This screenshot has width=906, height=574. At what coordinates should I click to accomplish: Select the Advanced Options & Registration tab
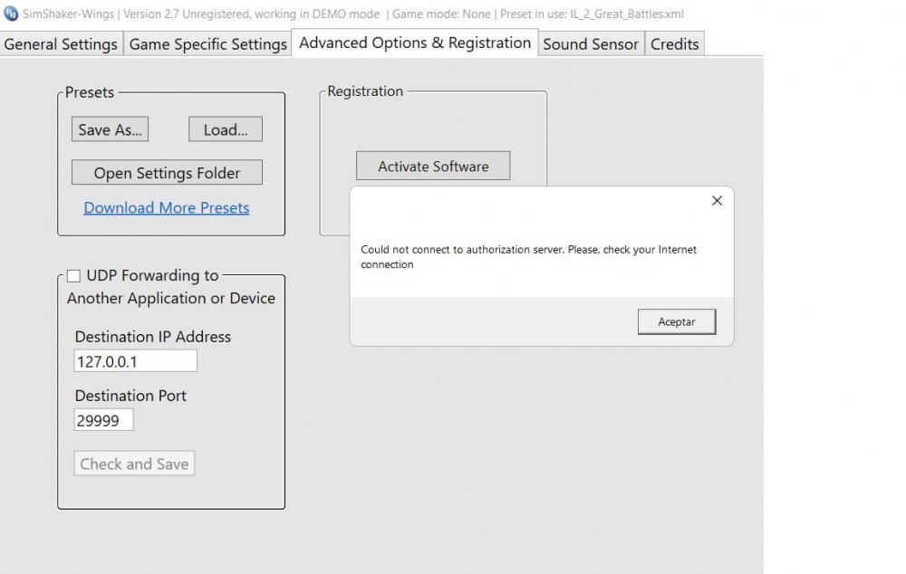pos(414,43)
